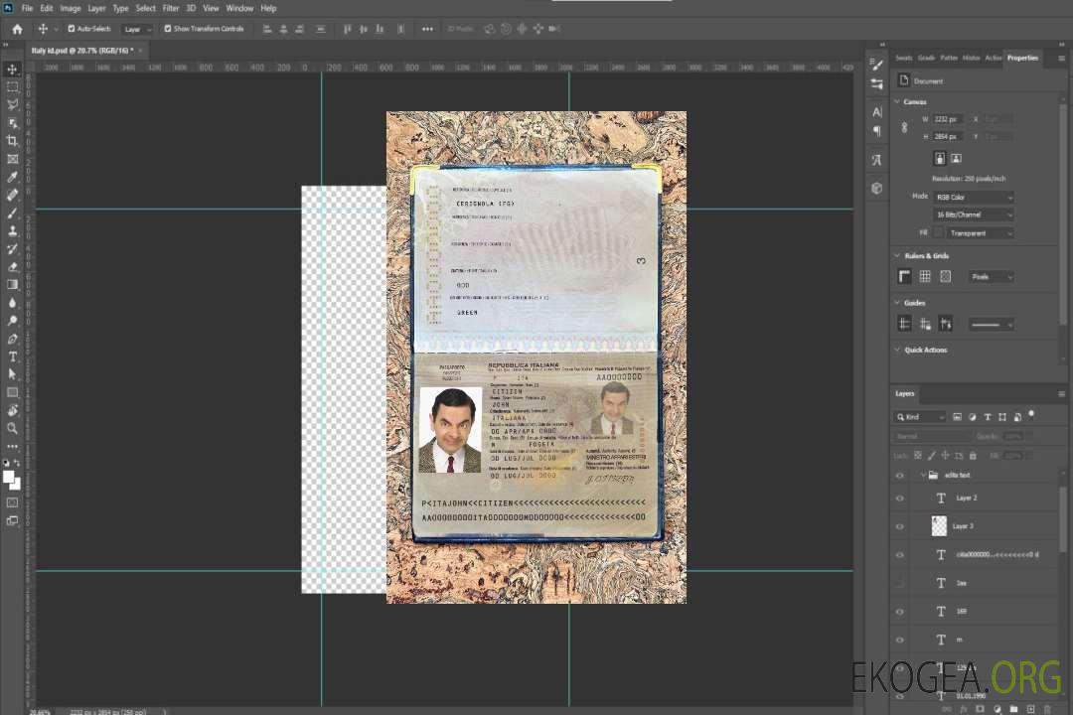The image size is (1073, 715).
Task: Click the Document button in Properties
Action: (921, 80)
